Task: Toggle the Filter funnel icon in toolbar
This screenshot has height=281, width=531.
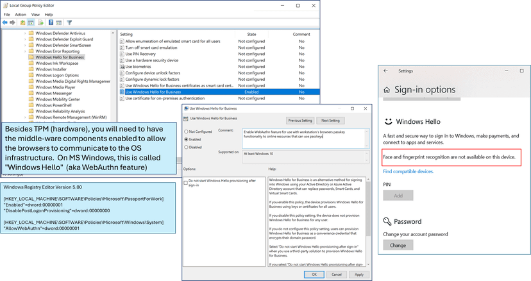Action: coord(68,22)
